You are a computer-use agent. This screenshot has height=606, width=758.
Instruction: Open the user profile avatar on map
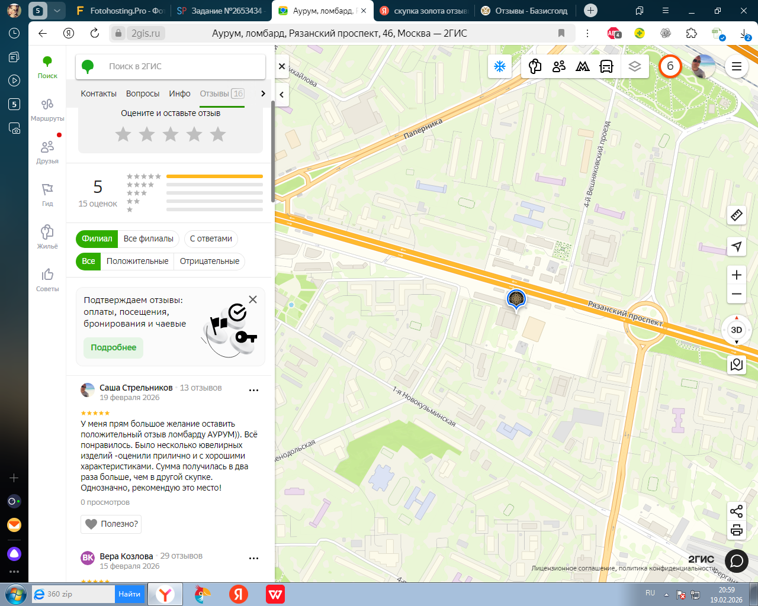click(x=704, y=66)
